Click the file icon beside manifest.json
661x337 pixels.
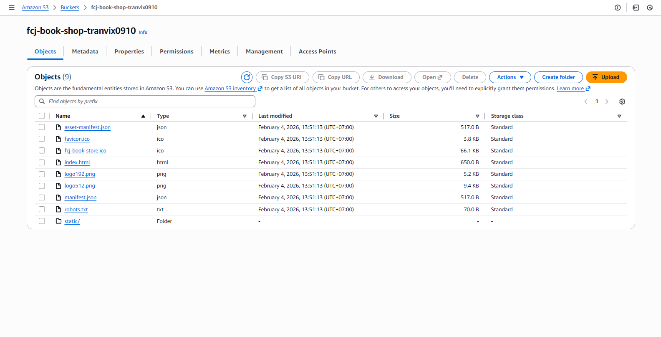tap(59, 198)
